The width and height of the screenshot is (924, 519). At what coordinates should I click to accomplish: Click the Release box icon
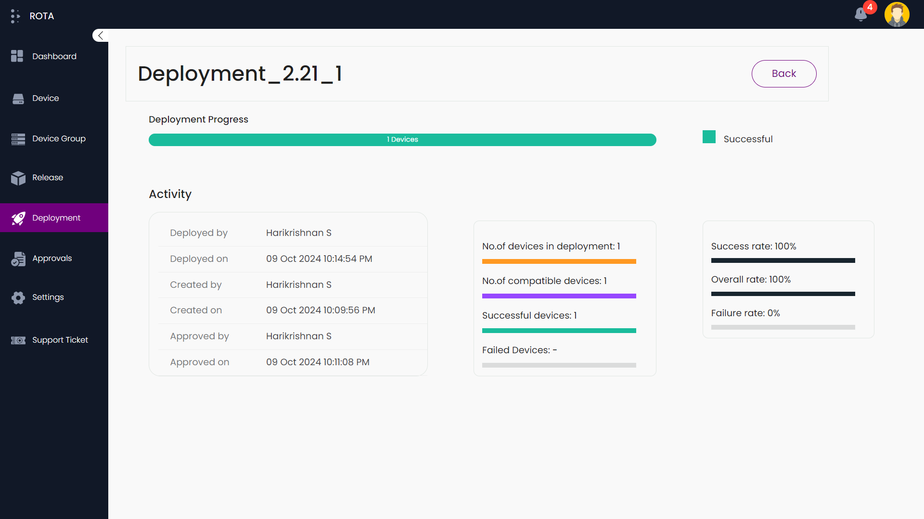18,178
